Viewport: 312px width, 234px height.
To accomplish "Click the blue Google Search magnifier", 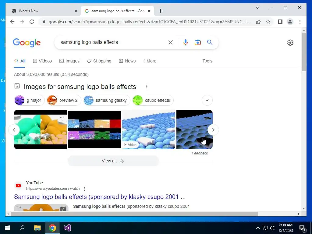I will [x=210, y=42].
